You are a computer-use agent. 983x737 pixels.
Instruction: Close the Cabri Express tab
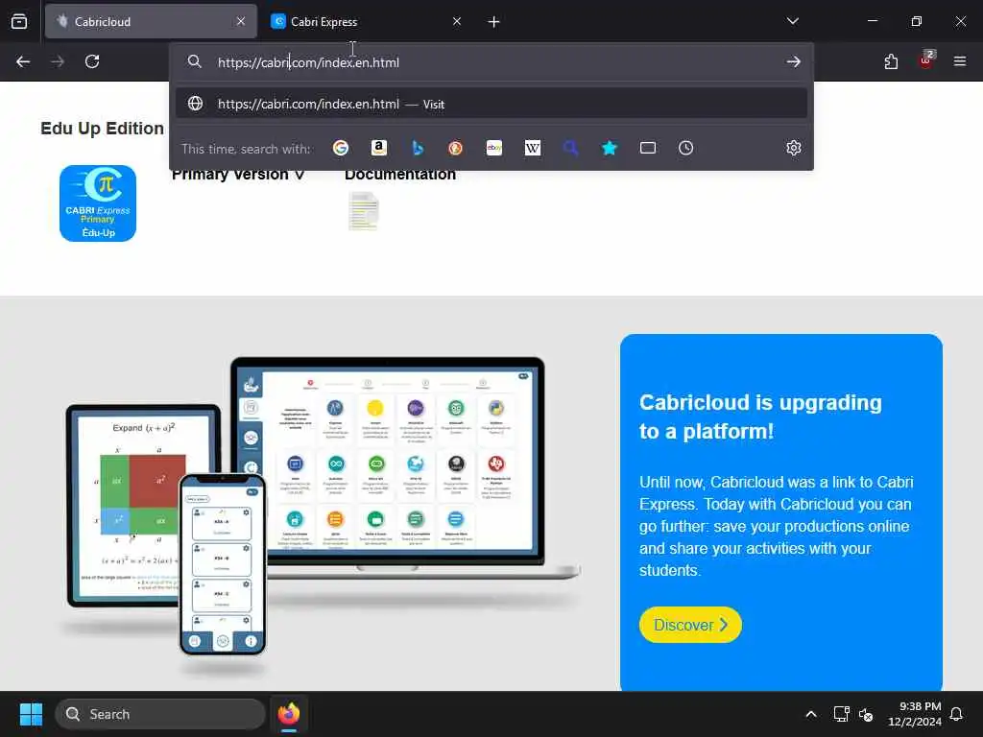(457, 21)
